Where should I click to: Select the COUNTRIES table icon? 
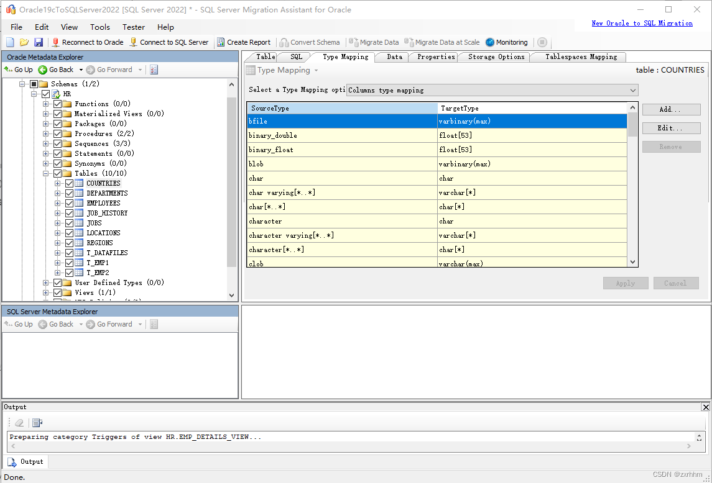point(79,183)
